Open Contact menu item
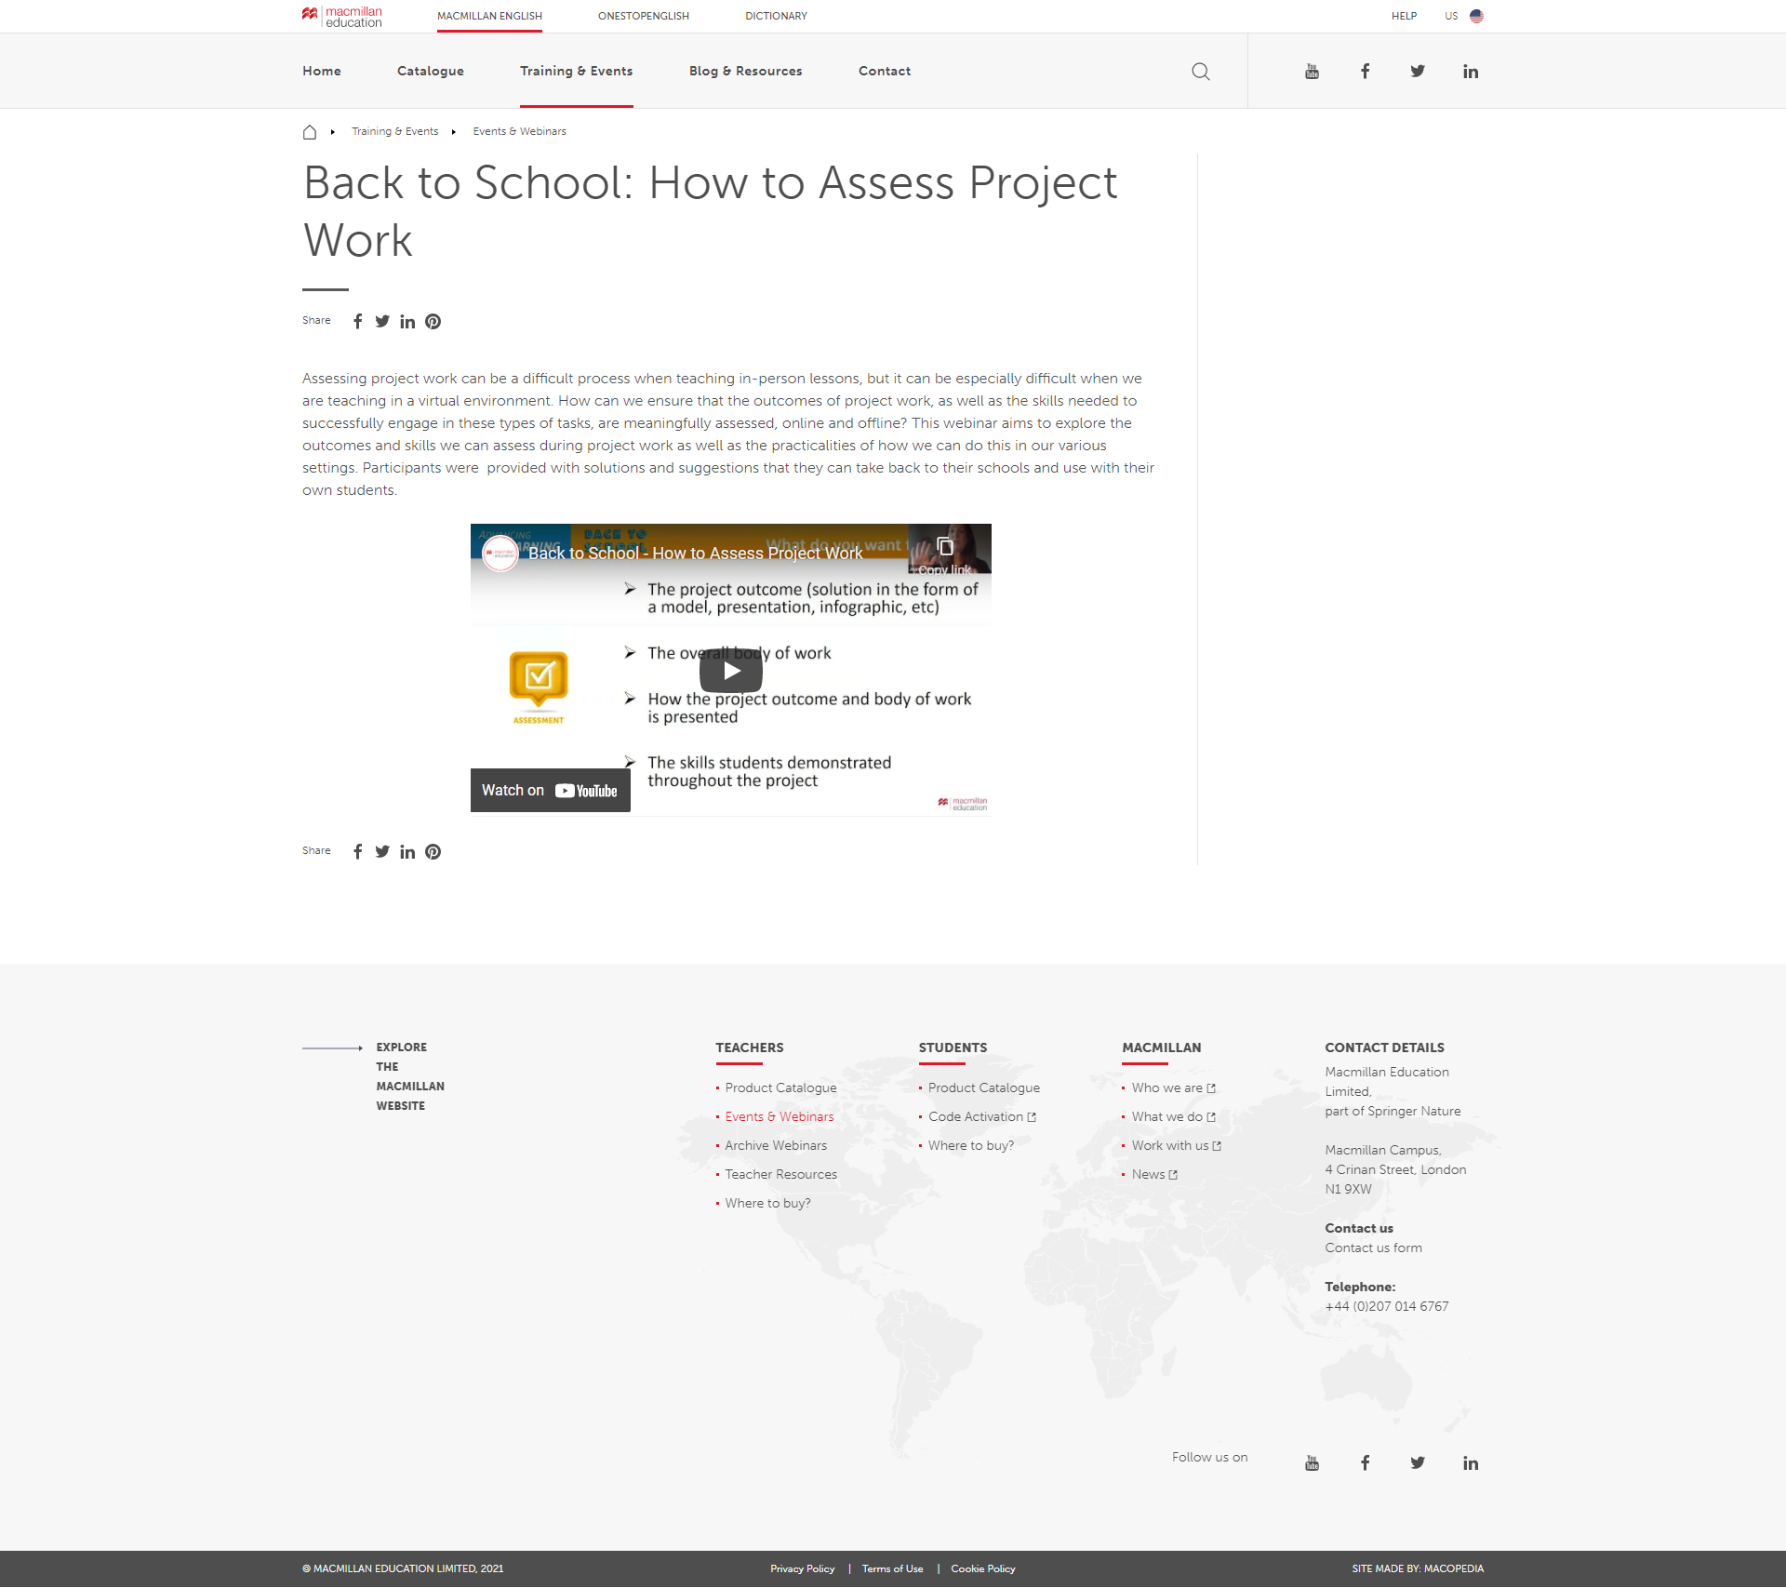 [x=885, y=72]
